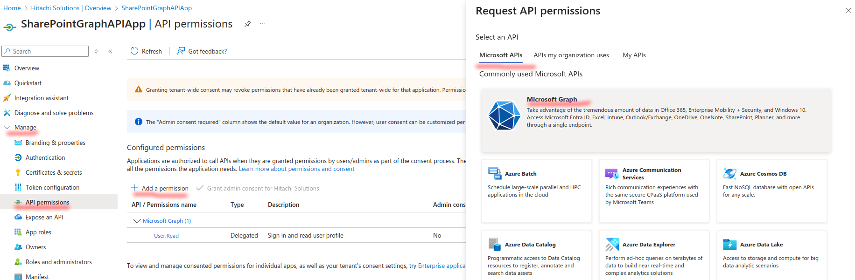Click the up-down sort arrows next to Search

click(x=96, y=51)
